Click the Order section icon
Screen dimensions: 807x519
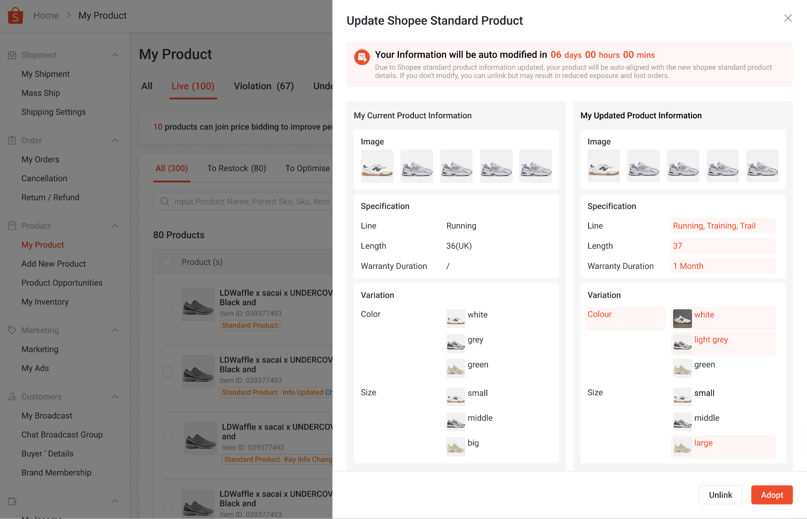click(12, 140)
